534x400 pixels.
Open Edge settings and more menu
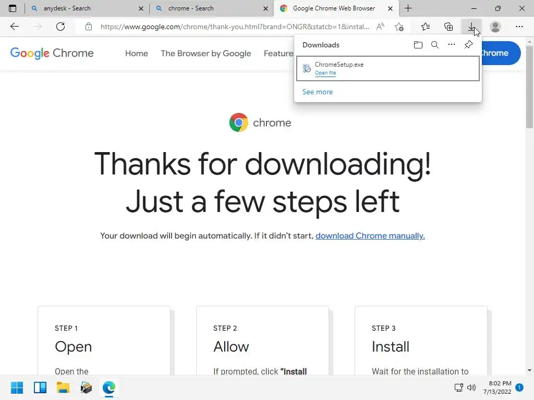(519, 27)
